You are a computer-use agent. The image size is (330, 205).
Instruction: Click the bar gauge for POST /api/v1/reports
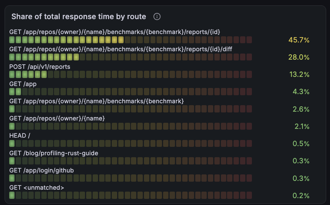131,75
